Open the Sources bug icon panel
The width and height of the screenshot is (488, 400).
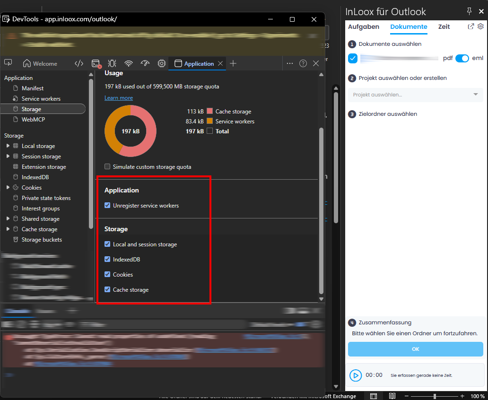112,63
